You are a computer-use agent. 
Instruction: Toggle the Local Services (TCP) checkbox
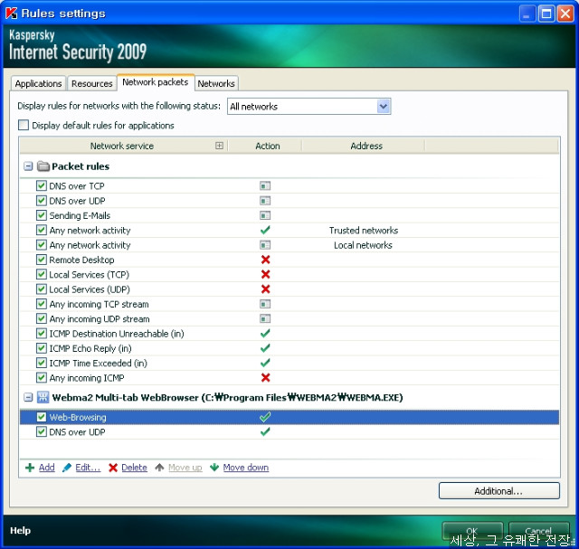tap(42, 274)
